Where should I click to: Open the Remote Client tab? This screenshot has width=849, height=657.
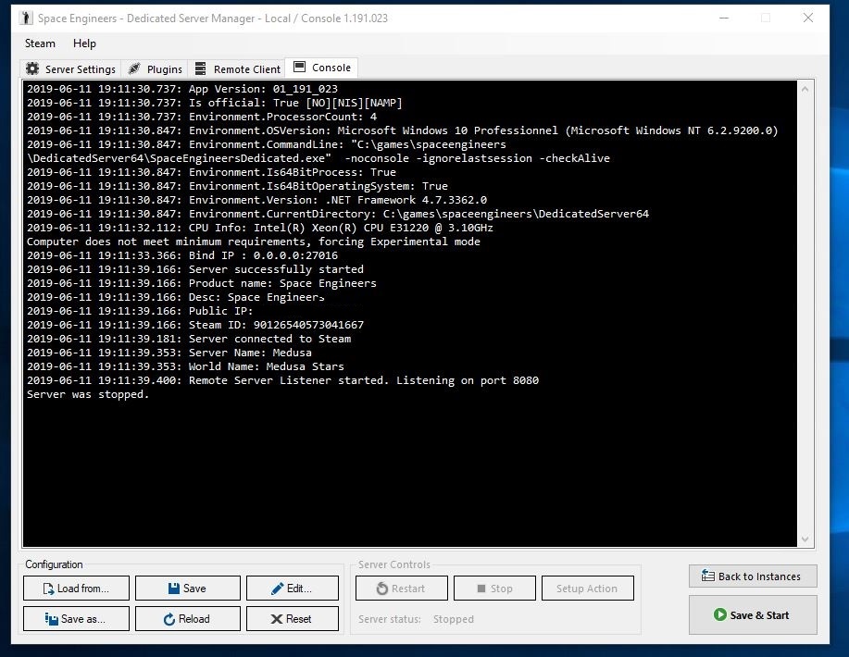tap(237, 68)
